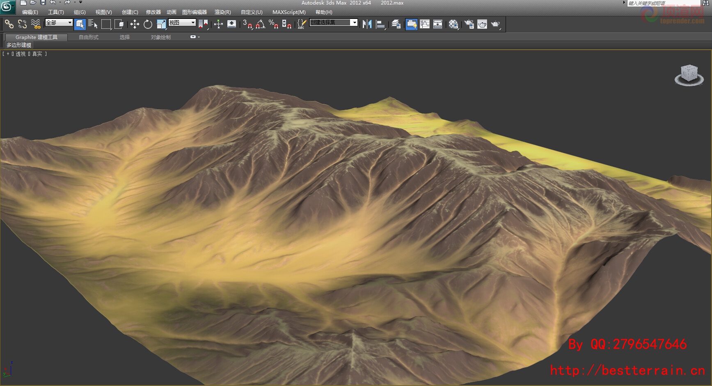
Task: Click the Use Pivot Point Center icon
Action: [x=203, y=24]
